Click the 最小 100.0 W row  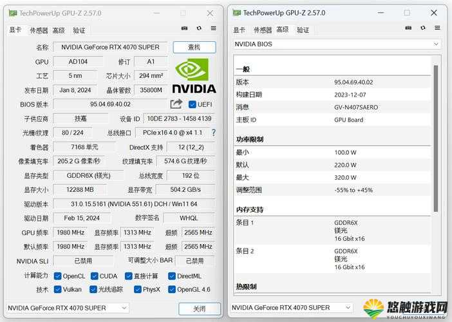pos(333,152)
